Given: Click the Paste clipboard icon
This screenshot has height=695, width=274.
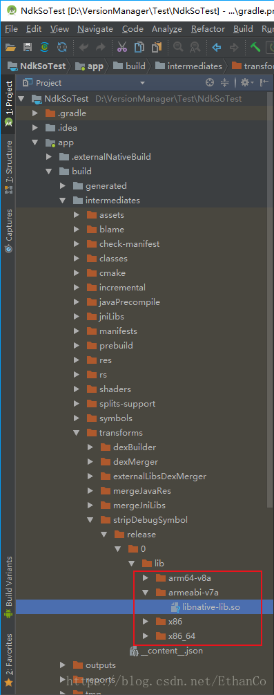Looking at the screenshot, I should tap(156, 47).
